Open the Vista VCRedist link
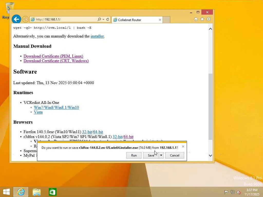This screenshot has height=197, width=263. coord(38,112)
